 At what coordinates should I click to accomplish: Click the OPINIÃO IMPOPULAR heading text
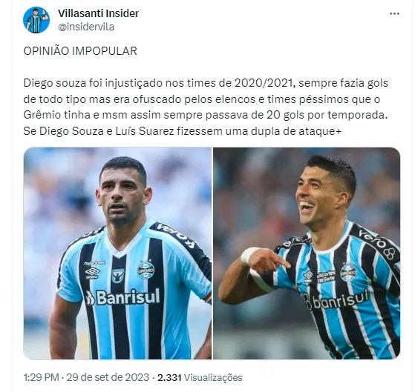coord(80,51)
